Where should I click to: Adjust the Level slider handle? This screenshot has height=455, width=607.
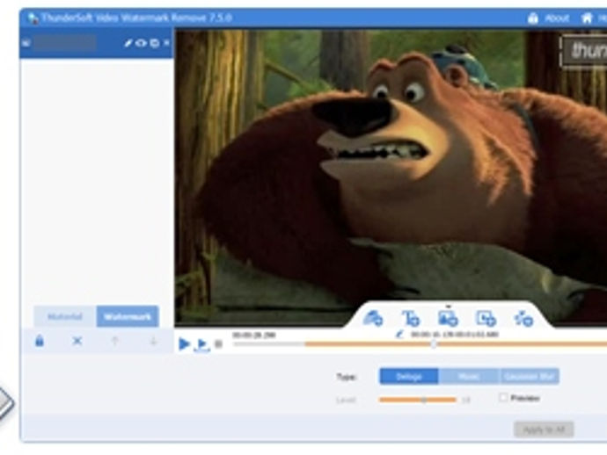point(424,400)
